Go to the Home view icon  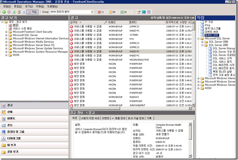pyautogui.click(x=19, y=12)
